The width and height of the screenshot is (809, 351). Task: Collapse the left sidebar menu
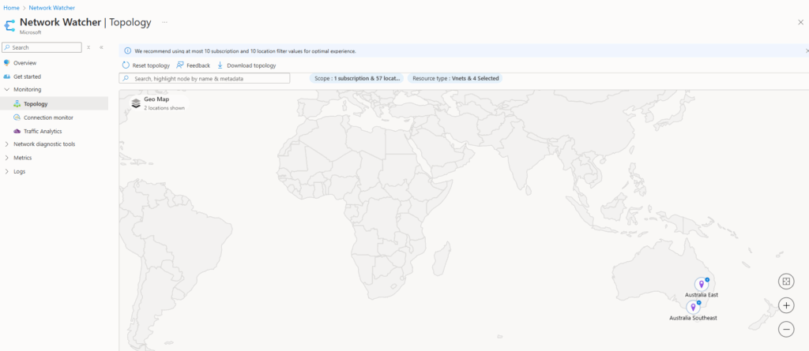tap(101, 47)
